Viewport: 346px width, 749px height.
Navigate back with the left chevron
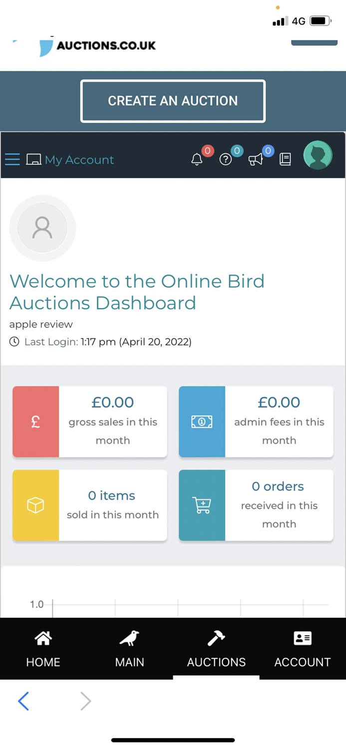point(23,701)
